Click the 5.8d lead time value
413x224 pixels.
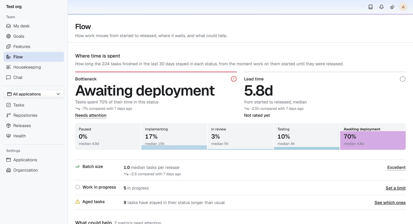tap(259, 91)
